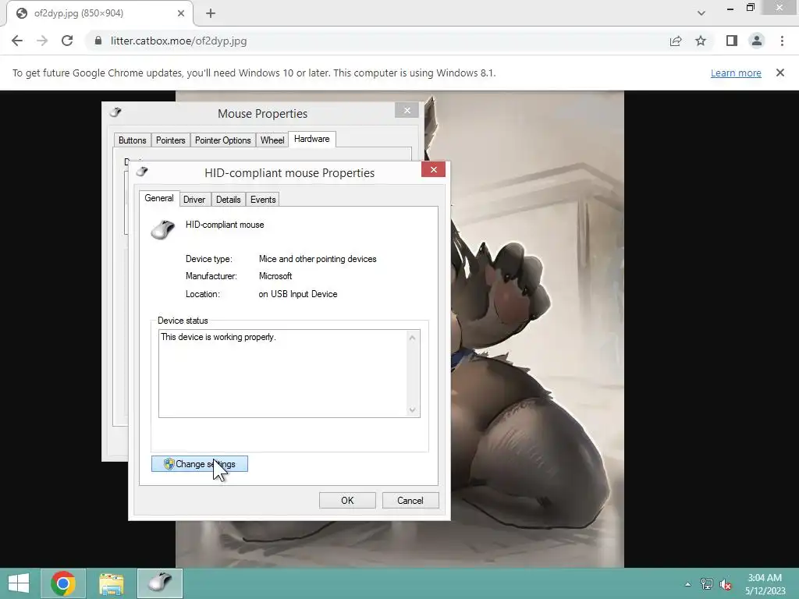Select Hardware tab in Mouse Properties

[x=312, y=139]
